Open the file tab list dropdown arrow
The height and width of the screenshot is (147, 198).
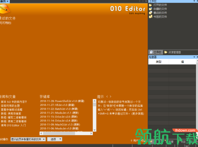tap(146, 1)
